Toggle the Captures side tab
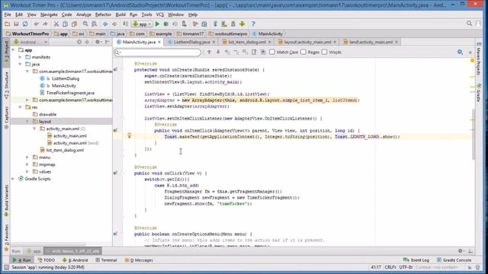Viewport: 488px width, 274px height. click(x=6, y=117)
